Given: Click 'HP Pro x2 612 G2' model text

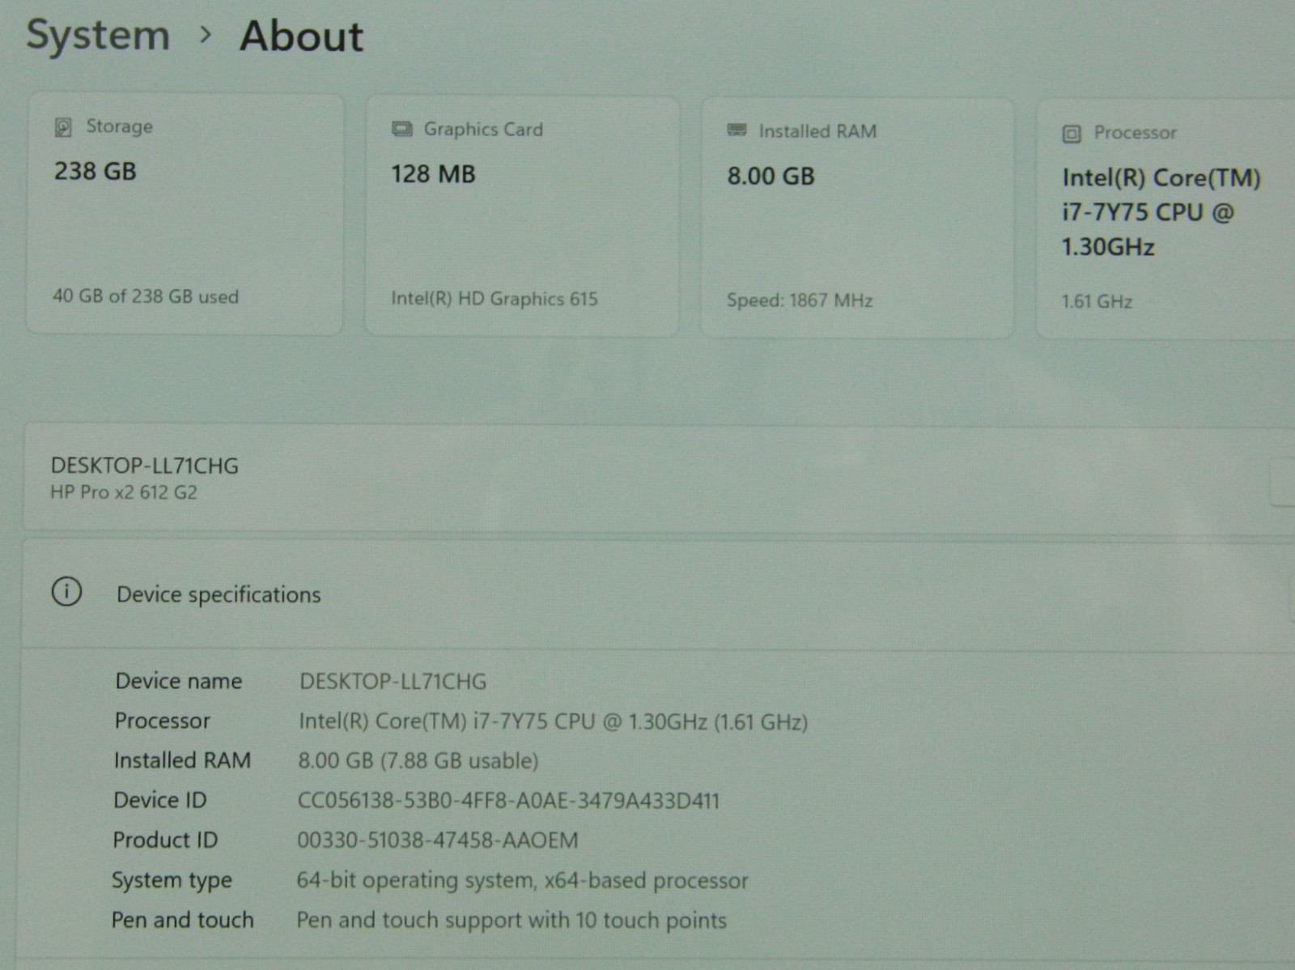Looking at the screenshot, I should [124, 492].
